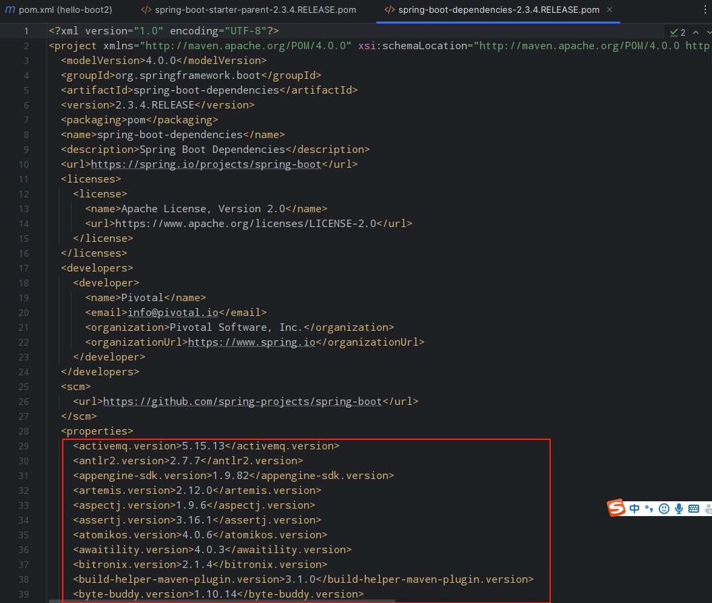The image size is (712, 603).
Task: Click the appengine-sdk.version 1.9.82 line
Action: pyautogui.click(x=233, y=476)
